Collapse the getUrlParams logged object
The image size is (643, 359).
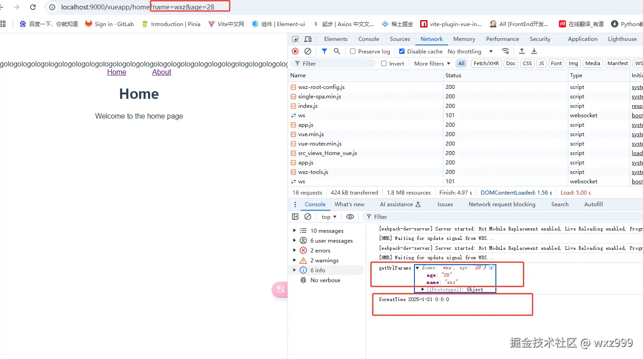coord(417,268)
